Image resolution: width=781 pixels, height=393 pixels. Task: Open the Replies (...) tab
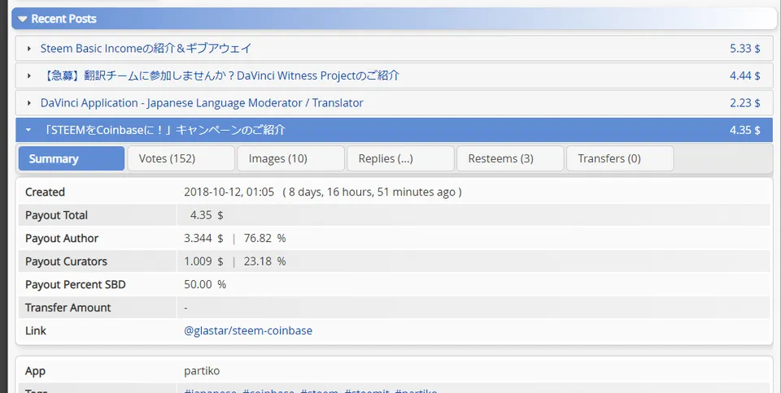tap(400, 158)
